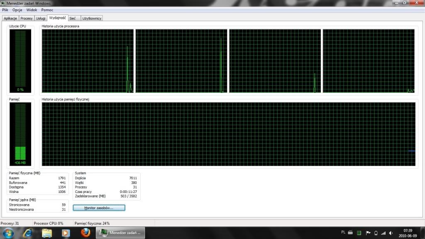Image resolution: width=425 pixels, height=239 pixels.
Task: Click the Użycie CPU gauge showing 0 %
Action: click(20, 61)
